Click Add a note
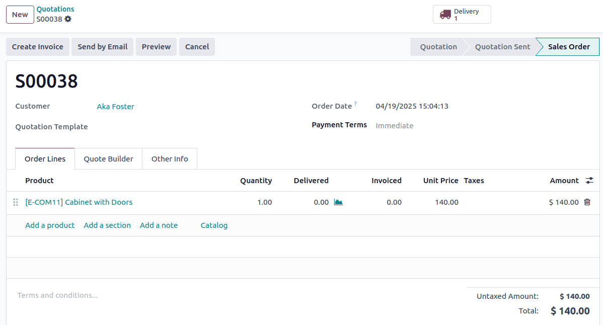603x325 pixels. pos(159,225)
